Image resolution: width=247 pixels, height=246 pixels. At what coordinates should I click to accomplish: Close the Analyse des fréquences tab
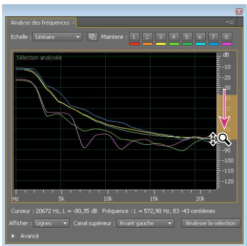(73, 22)
